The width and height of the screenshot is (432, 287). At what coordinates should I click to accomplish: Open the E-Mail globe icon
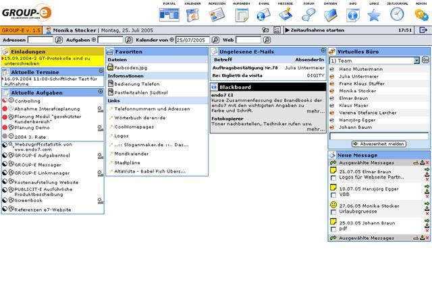click(x=263, y=15)
